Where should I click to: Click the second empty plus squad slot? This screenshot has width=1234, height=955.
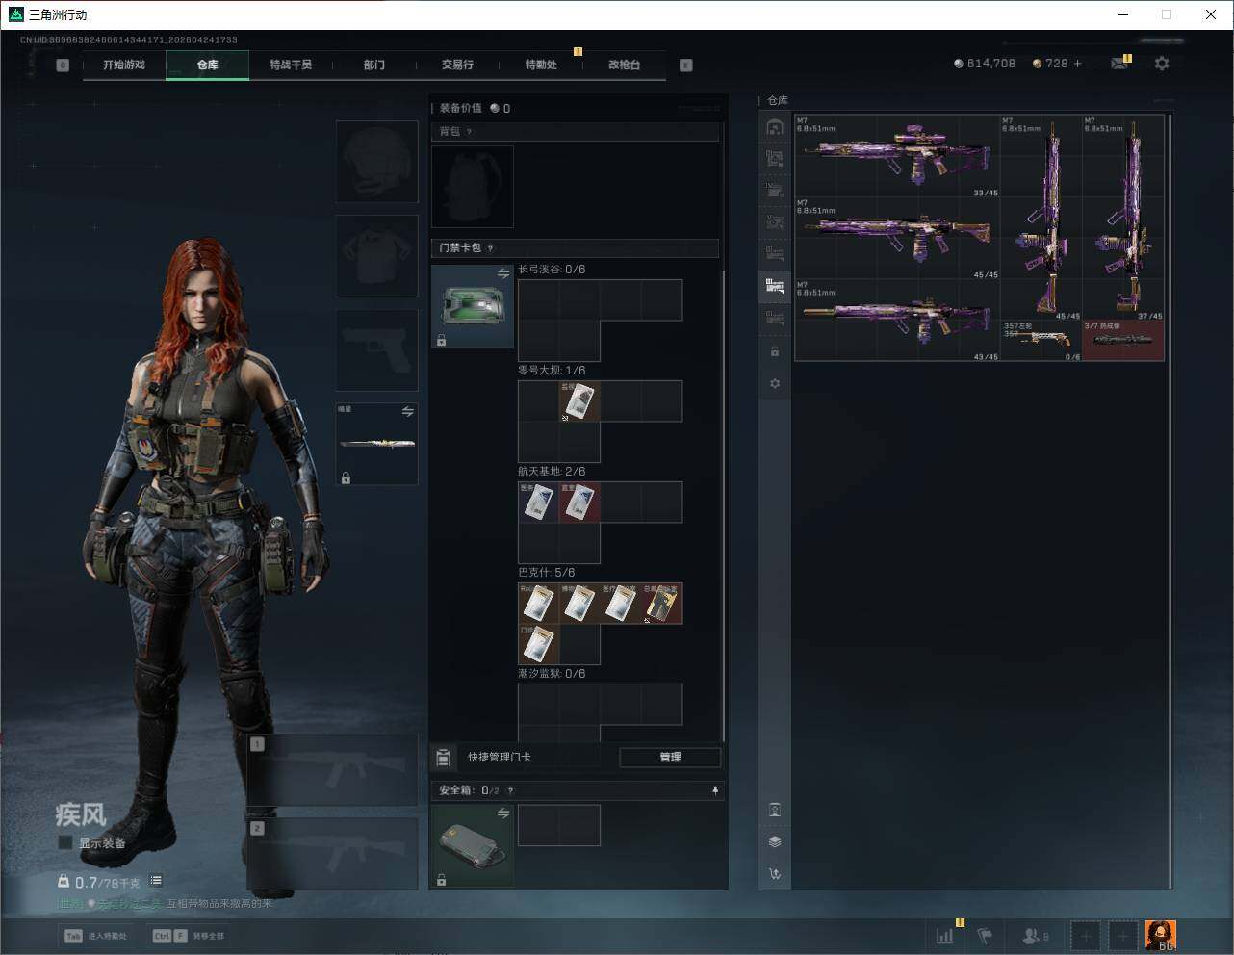1122,935
